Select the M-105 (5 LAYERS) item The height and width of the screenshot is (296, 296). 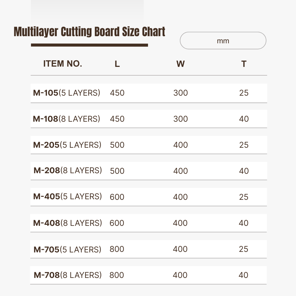pos(66,93)
